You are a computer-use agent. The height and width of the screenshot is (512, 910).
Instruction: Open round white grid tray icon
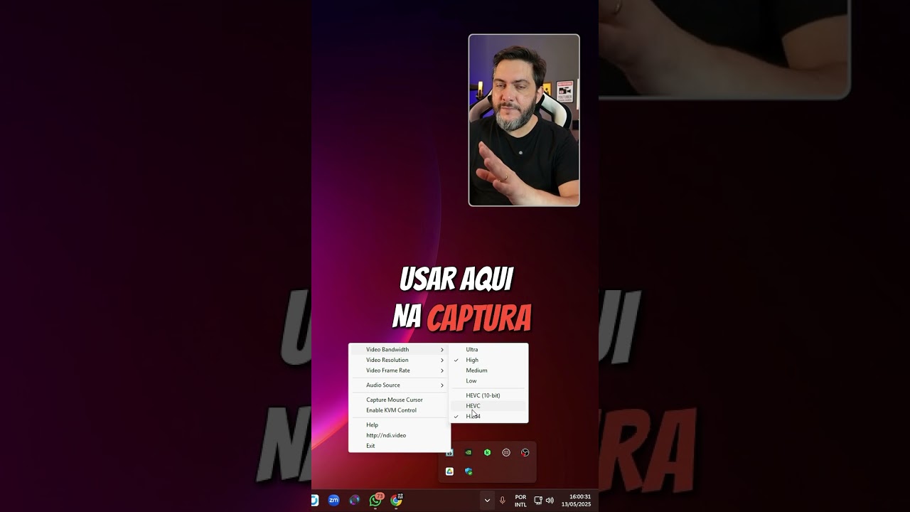506,452
